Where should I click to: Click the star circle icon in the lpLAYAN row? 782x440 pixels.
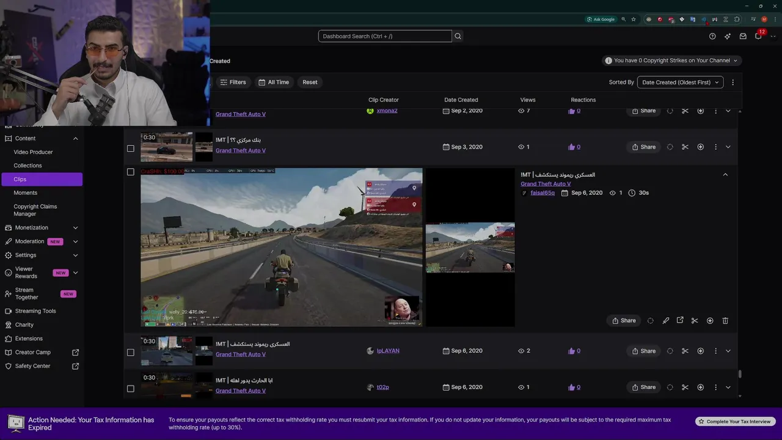(701, 351)
